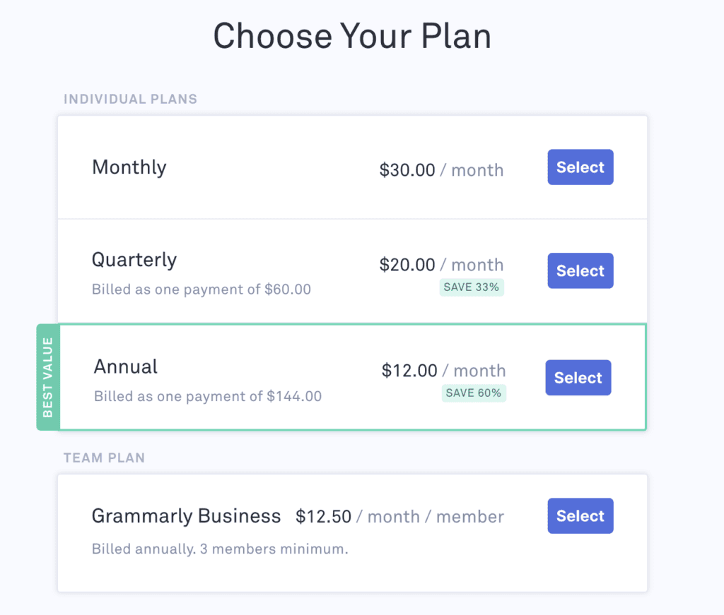The width and height of the screenshot is (724, 615).
Task: Click the Grammarly Business plan title
Action: [x=187, y=516]
